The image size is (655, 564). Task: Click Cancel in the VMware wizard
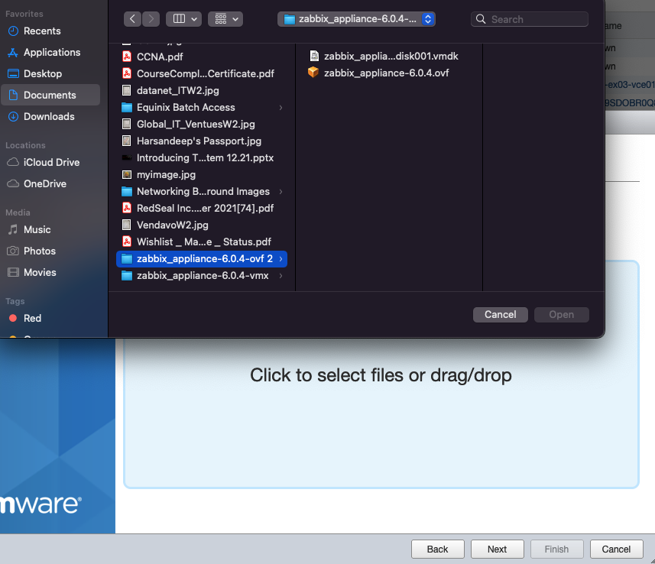pyautogui.click(x=616, y=549)
